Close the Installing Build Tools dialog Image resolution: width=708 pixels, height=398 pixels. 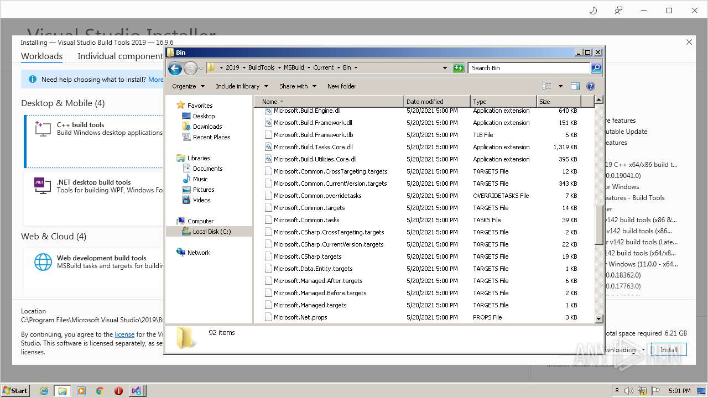[x=689, y=42]
